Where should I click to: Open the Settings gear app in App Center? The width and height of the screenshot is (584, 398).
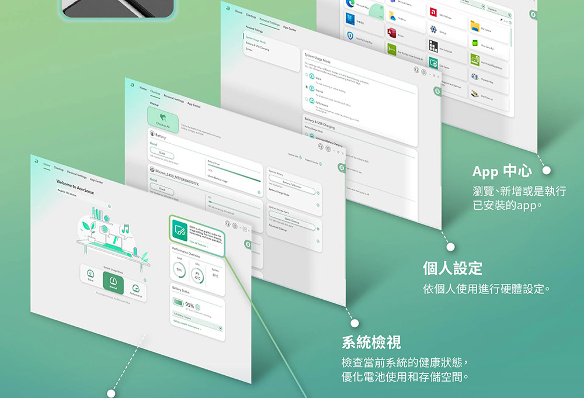(x=433, y=29)
